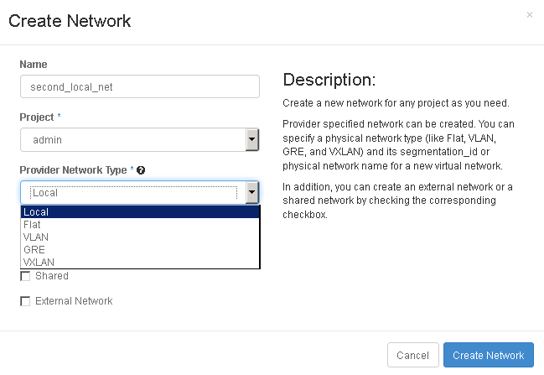Click the Create Network button
Screen dimensions: 544x375
pyautogui.click(x=488, y=356)
